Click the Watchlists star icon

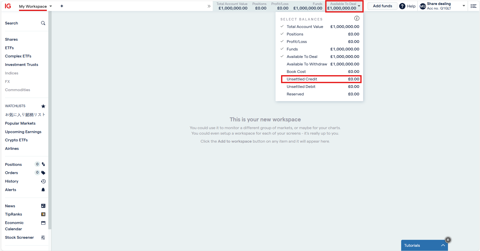pos(43,106)
